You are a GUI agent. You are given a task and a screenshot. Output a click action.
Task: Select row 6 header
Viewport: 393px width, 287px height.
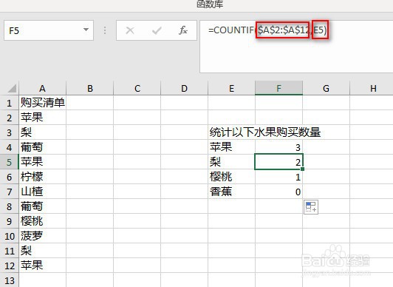pyautogui.click(x=10, y=177)
